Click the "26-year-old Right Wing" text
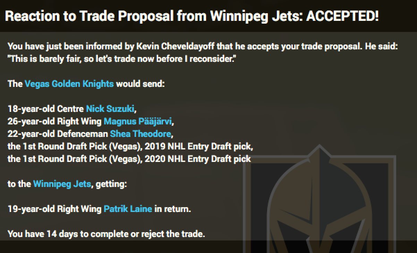 click(x=54, y=121)
